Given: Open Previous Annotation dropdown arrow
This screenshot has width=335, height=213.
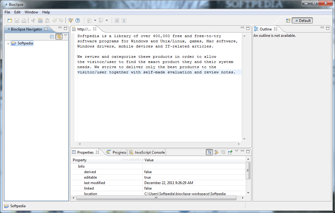Looking at the screenshot, I should pyautogui.click(x=107, y=20).
